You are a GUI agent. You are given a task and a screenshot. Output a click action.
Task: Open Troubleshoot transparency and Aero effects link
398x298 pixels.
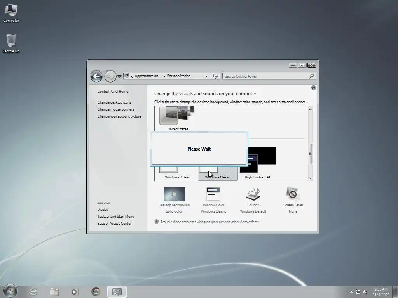tap(209, 222)
